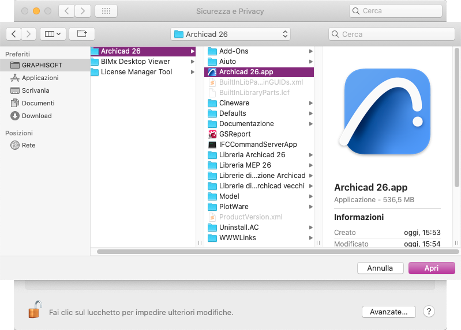Open the Documentazione folder
Viewport: 461px width, 330px height.
(259, 124)
